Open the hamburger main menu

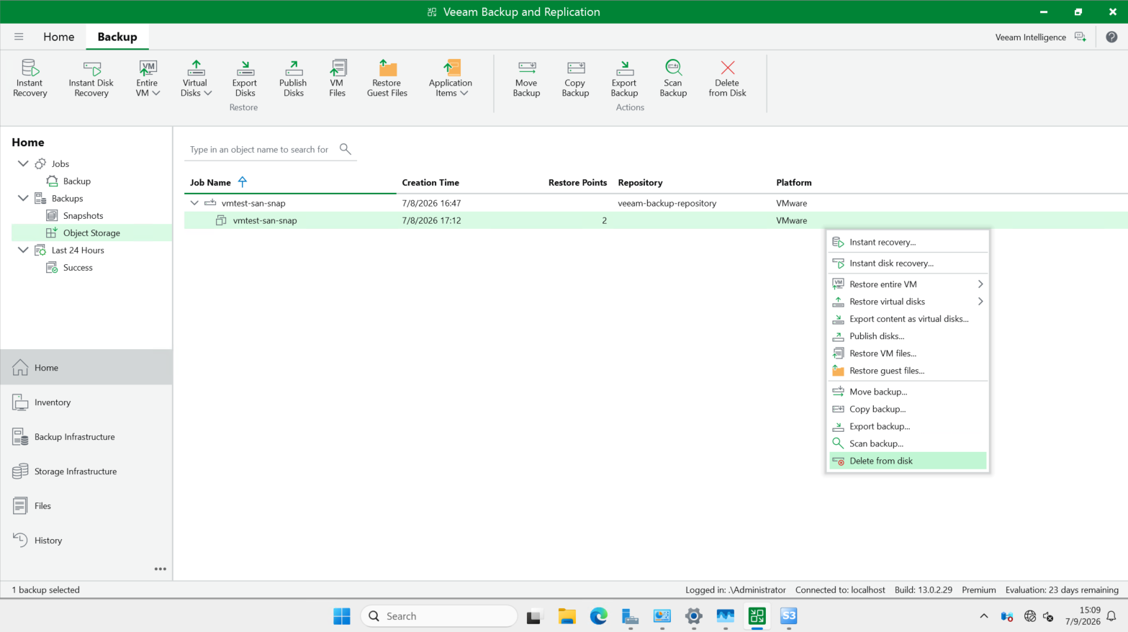(x=19, y=37)
